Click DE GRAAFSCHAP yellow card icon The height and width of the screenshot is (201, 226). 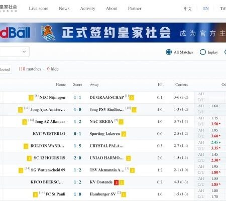tap(132, 98)
